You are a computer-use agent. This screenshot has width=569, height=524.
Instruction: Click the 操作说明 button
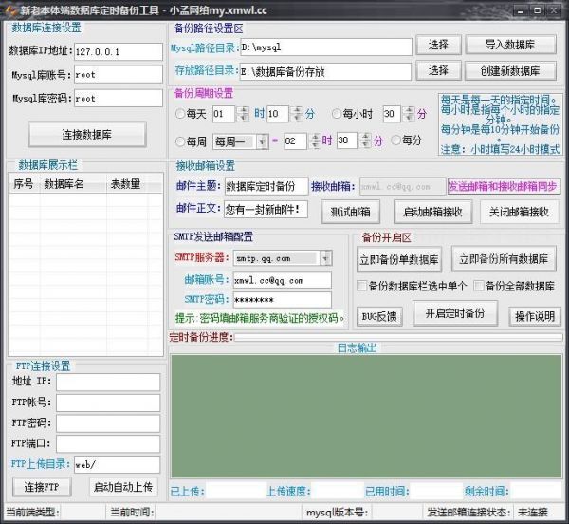[x=535, y=316]
